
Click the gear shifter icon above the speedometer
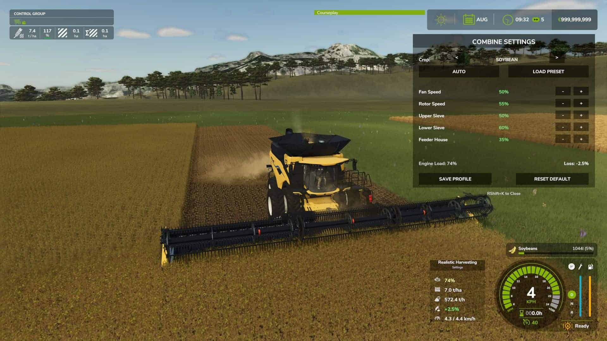[x=571, y=267]
